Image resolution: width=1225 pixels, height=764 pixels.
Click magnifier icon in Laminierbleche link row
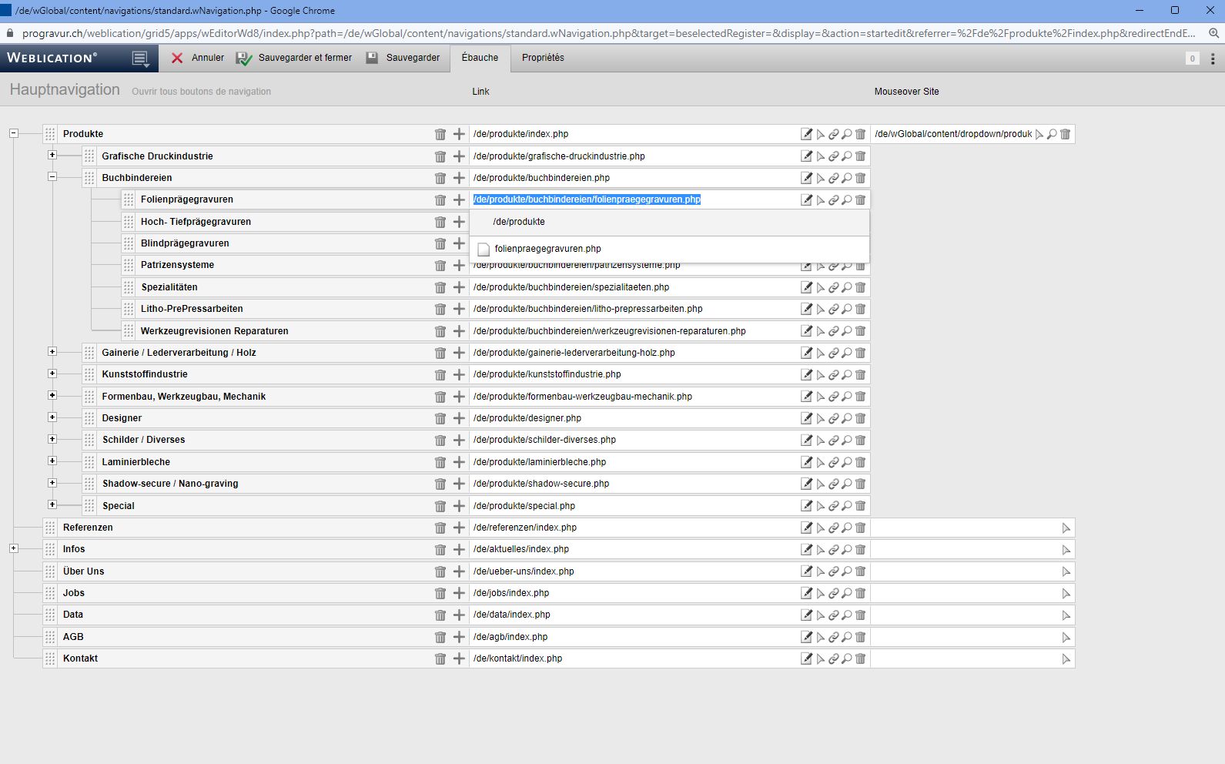(847, 463)
